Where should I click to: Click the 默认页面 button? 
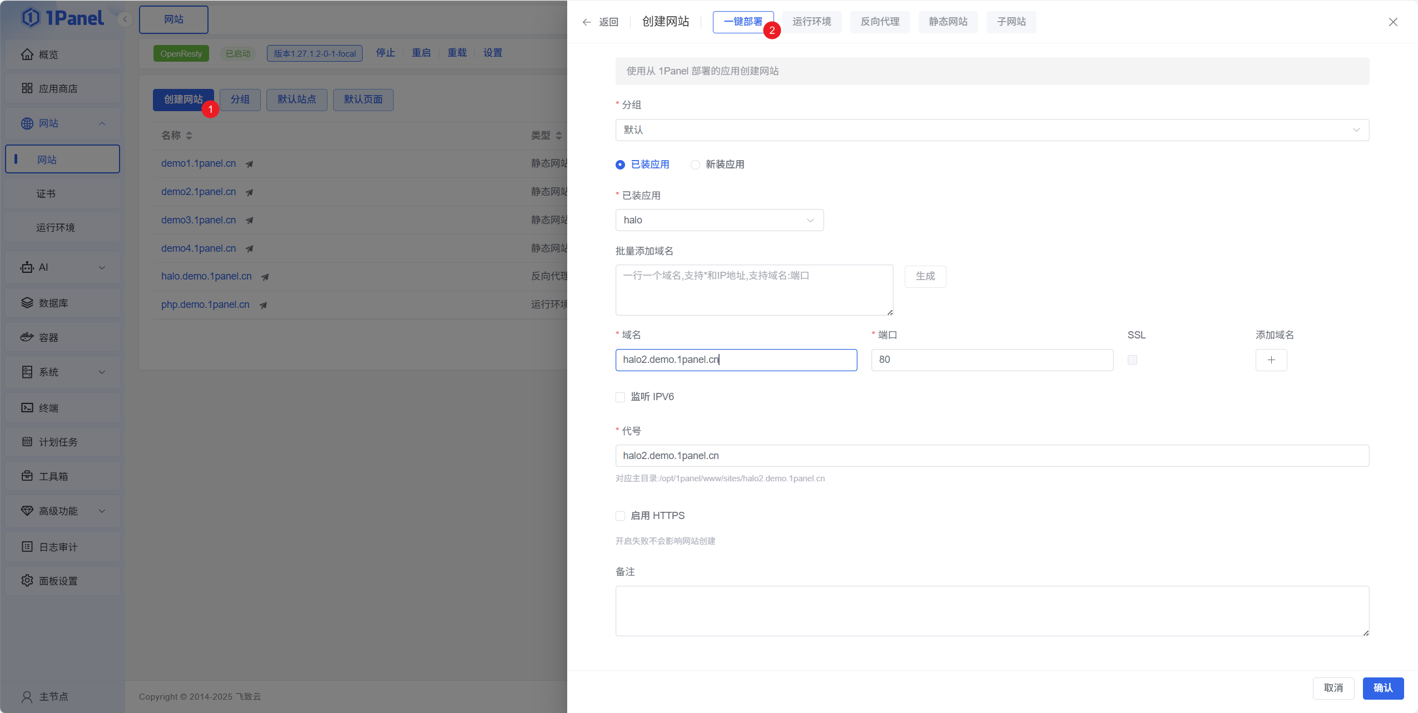363,99
